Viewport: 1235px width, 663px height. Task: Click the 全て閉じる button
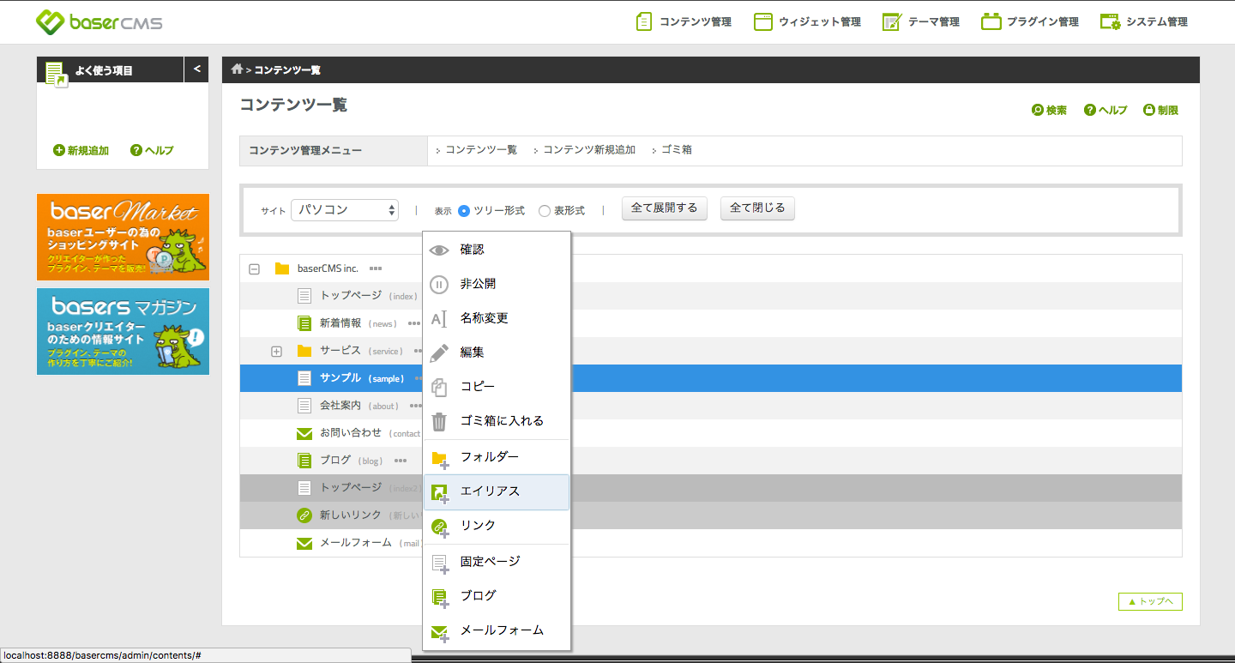click(x=757, y=208)
